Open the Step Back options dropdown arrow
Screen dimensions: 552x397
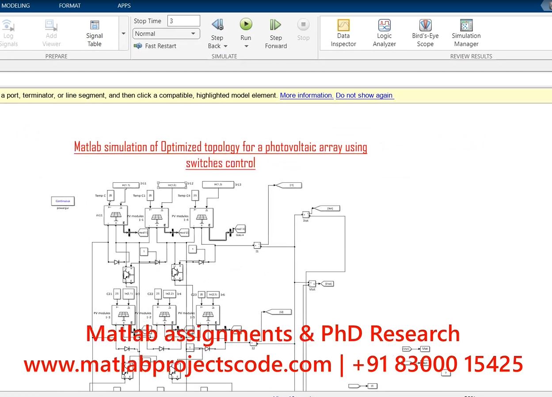(x=225, y=46)
